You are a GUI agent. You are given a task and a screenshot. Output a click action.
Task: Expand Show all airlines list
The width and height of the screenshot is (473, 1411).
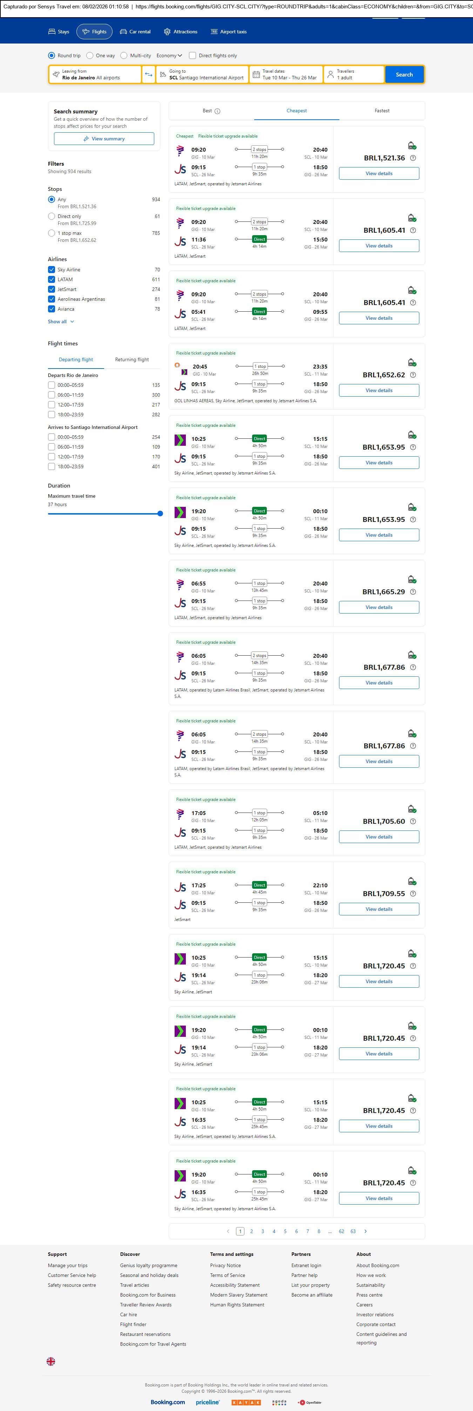[x=61, y=322]
